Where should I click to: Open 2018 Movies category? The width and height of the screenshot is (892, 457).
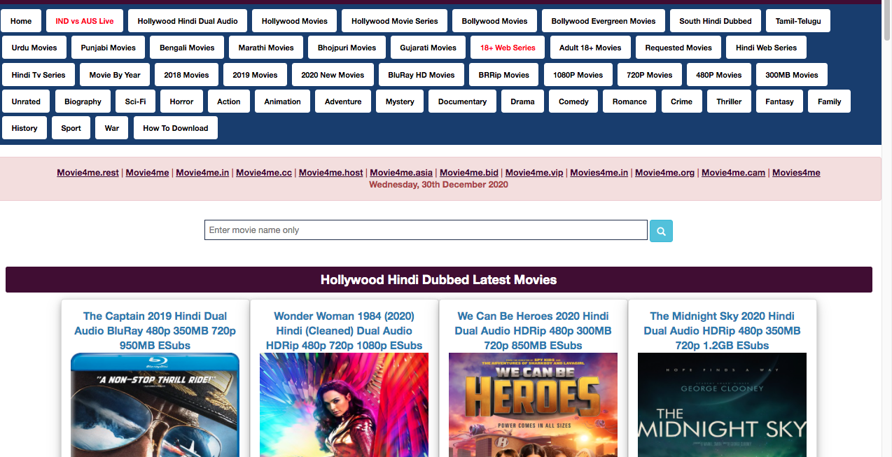(187, 75)
